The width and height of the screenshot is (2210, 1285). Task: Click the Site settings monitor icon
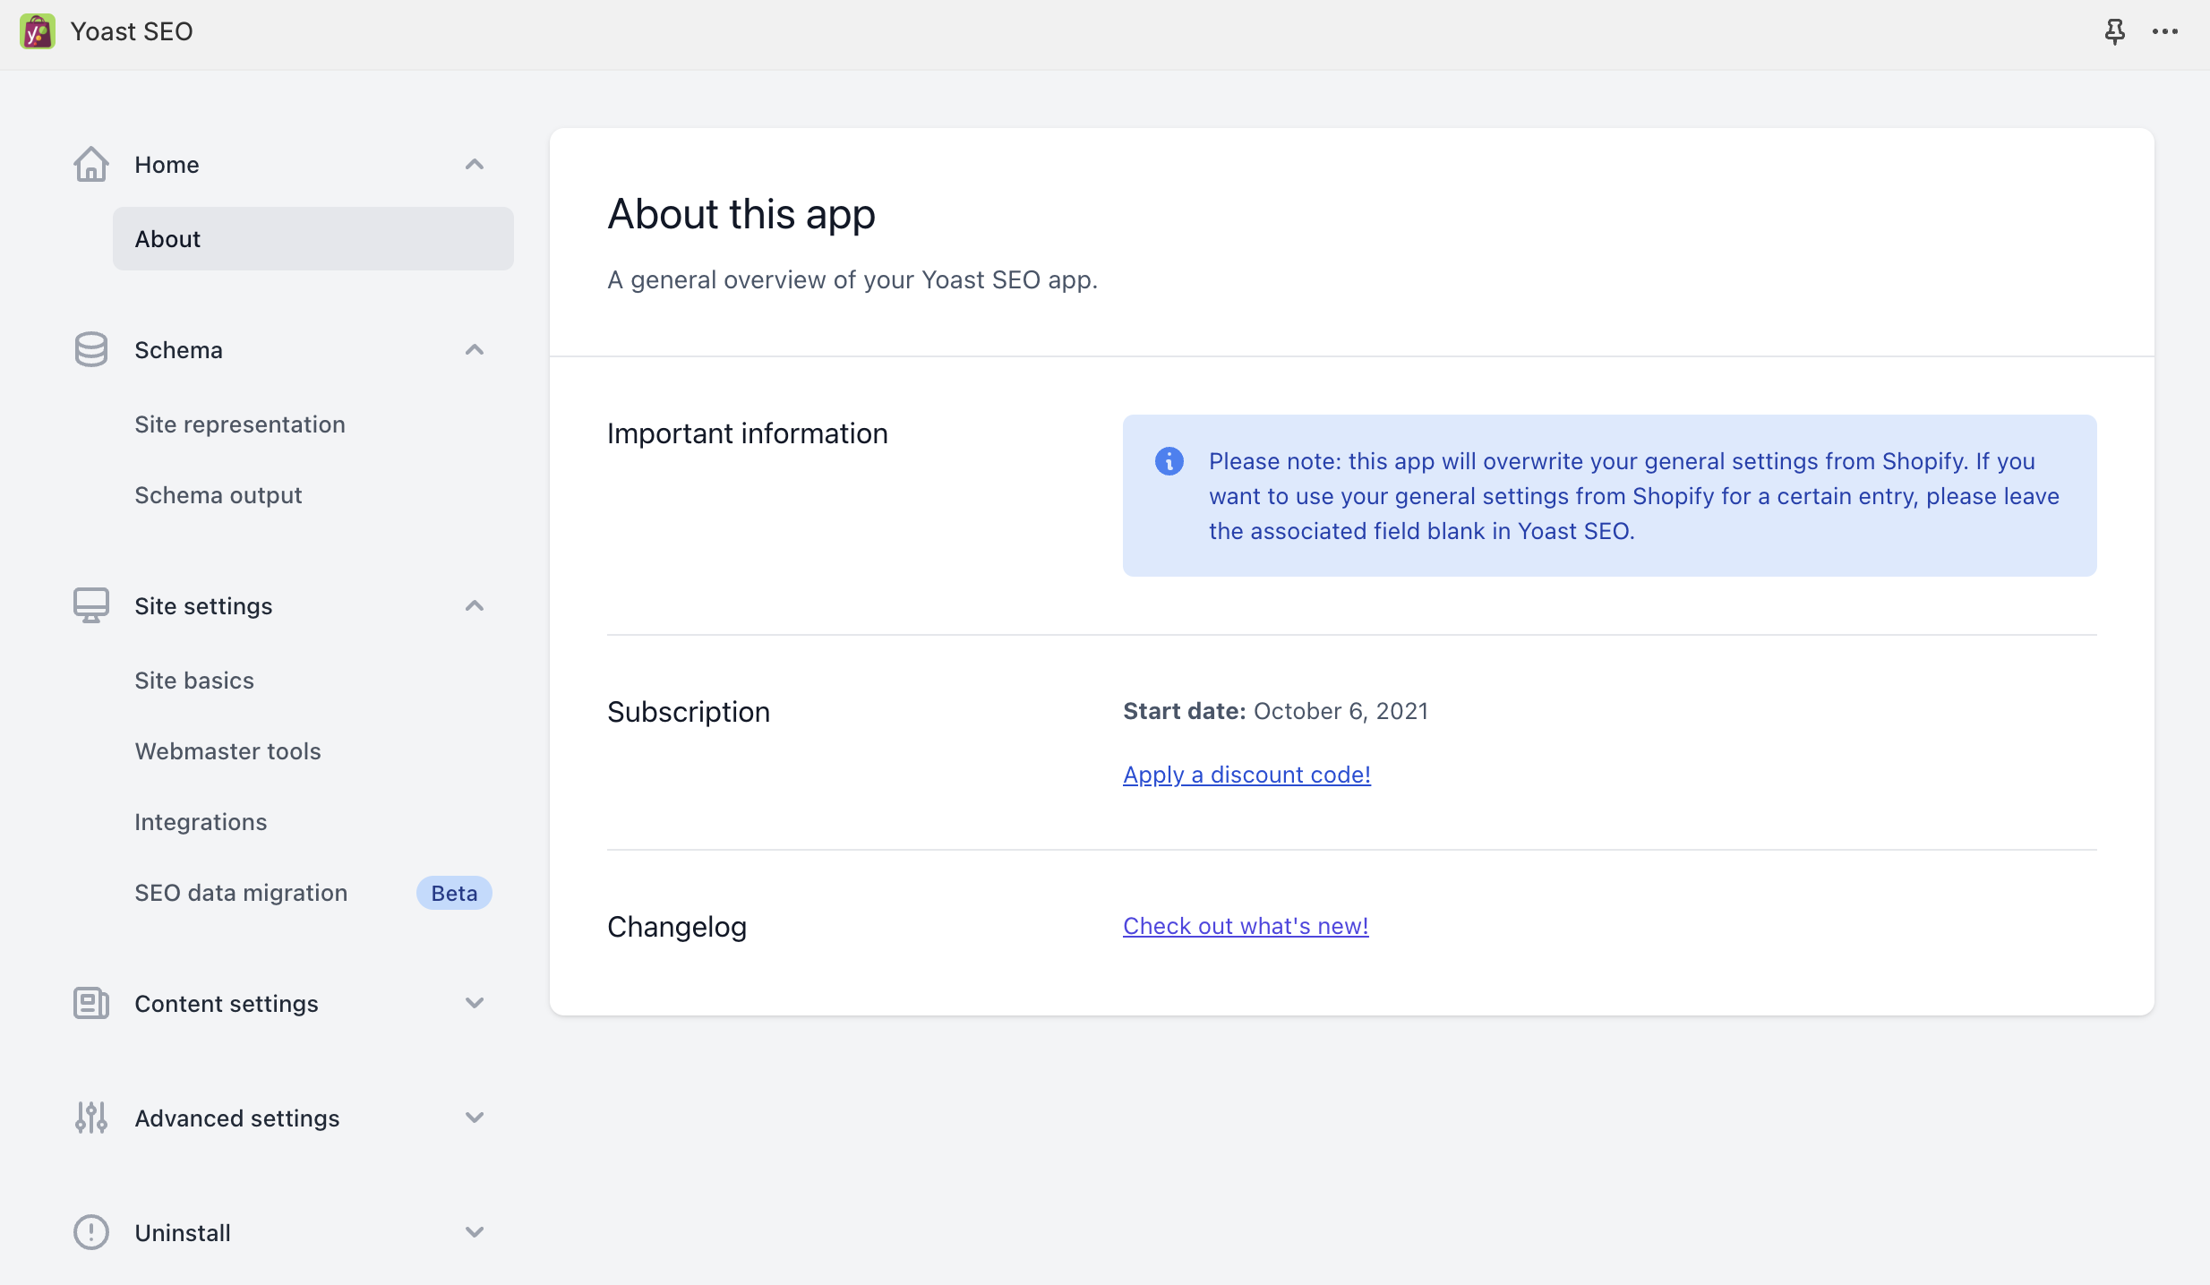click(91, 606)
